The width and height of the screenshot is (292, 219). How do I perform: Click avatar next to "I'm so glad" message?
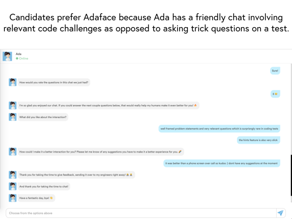(12, 105)
